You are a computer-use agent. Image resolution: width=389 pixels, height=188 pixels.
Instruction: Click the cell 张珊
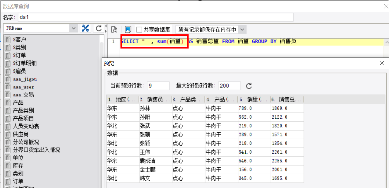coord(155,135)
